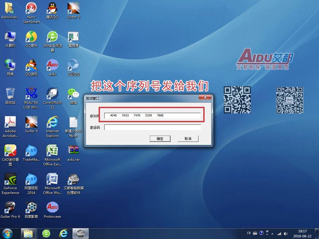Open the tray help question-mark icon
Screen dimensions: 319x239
coord(261,233)
